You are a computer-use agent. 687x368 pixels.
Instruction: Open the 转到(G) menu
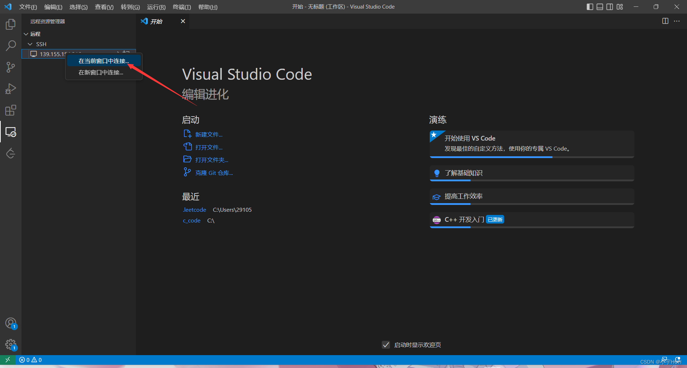130,7
